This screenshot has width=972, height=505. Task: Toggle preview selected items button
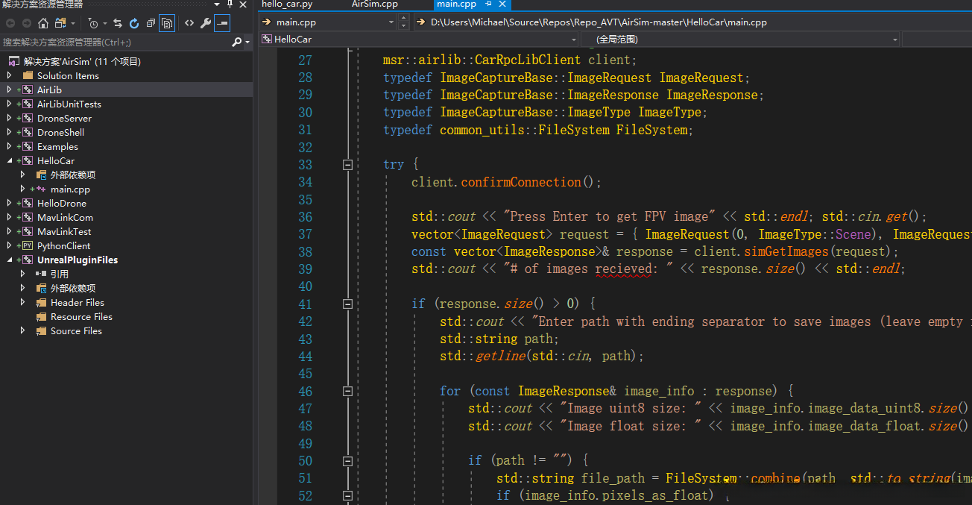pos(222,23)
